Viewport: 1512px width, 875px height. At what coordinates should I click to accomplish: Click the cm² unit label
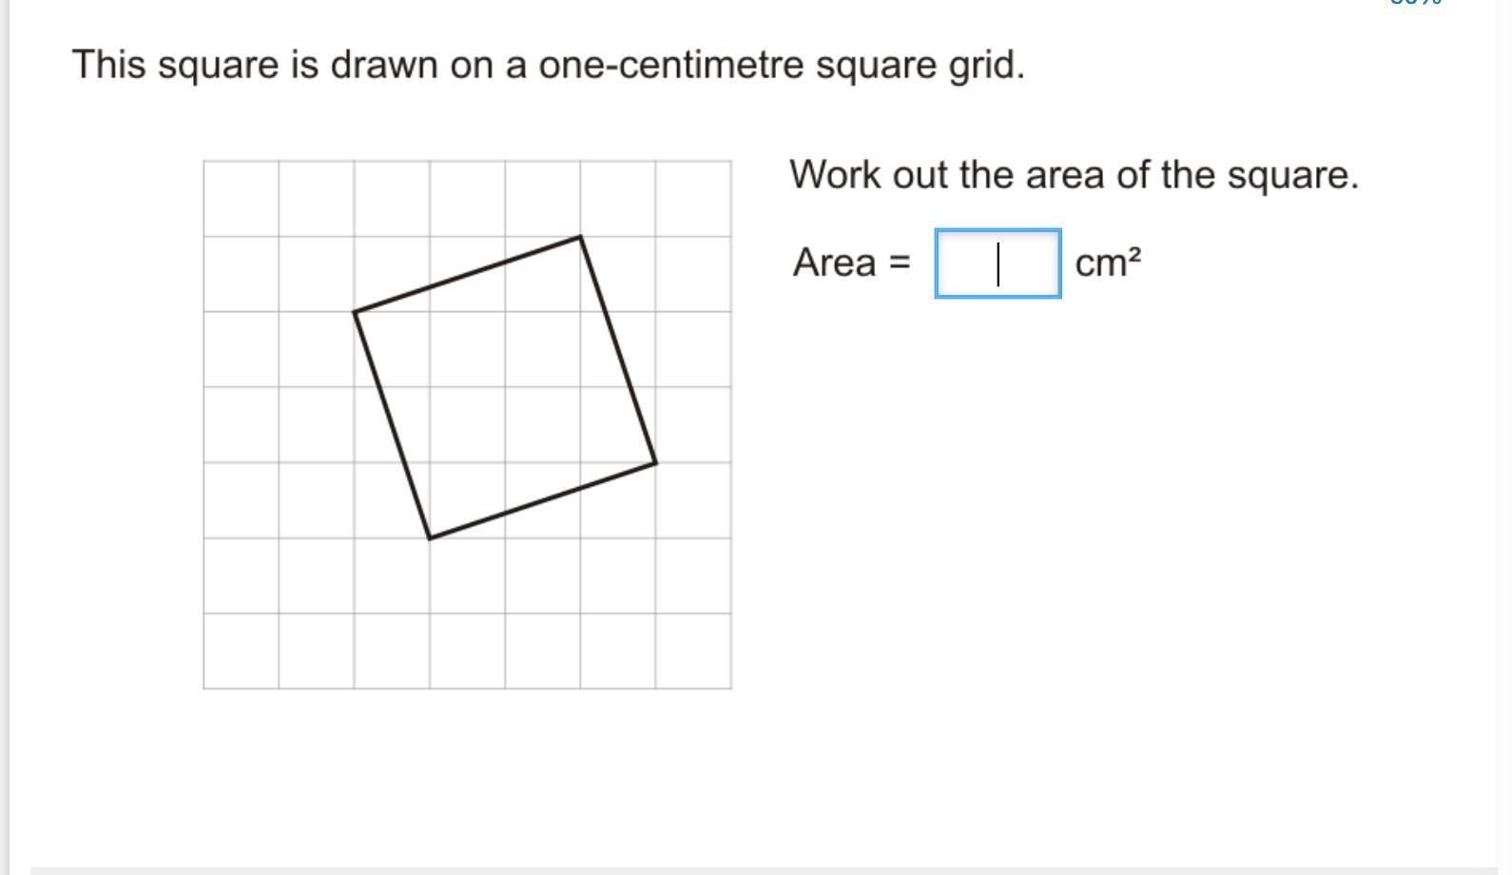coord(1108,262)
